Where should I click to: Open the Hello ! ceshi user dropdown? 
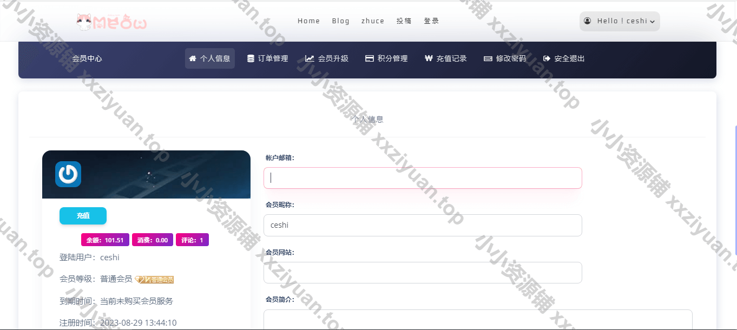620,21
